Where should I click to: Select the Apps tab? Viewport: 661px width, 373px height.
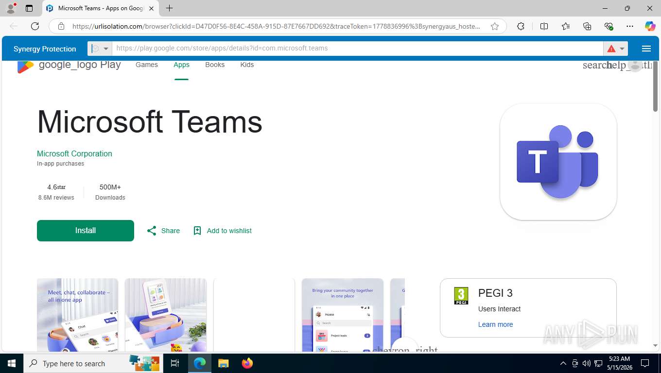tap(181, 65)
